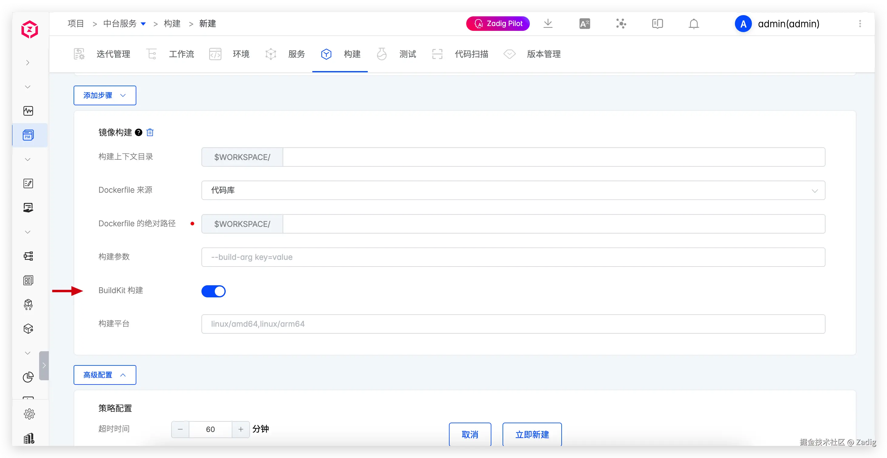Click the 取消 button
The width and height of the screenshot is (887, 458).
pyautogui.click(x=470, y=434)
